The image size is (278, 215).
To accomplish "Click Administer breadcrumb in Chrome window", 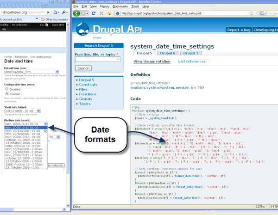I will [21, 57].
